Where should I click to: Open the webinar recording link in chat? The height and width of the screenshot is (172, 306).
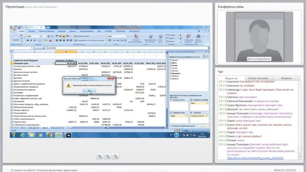click(x=255, y=158)
